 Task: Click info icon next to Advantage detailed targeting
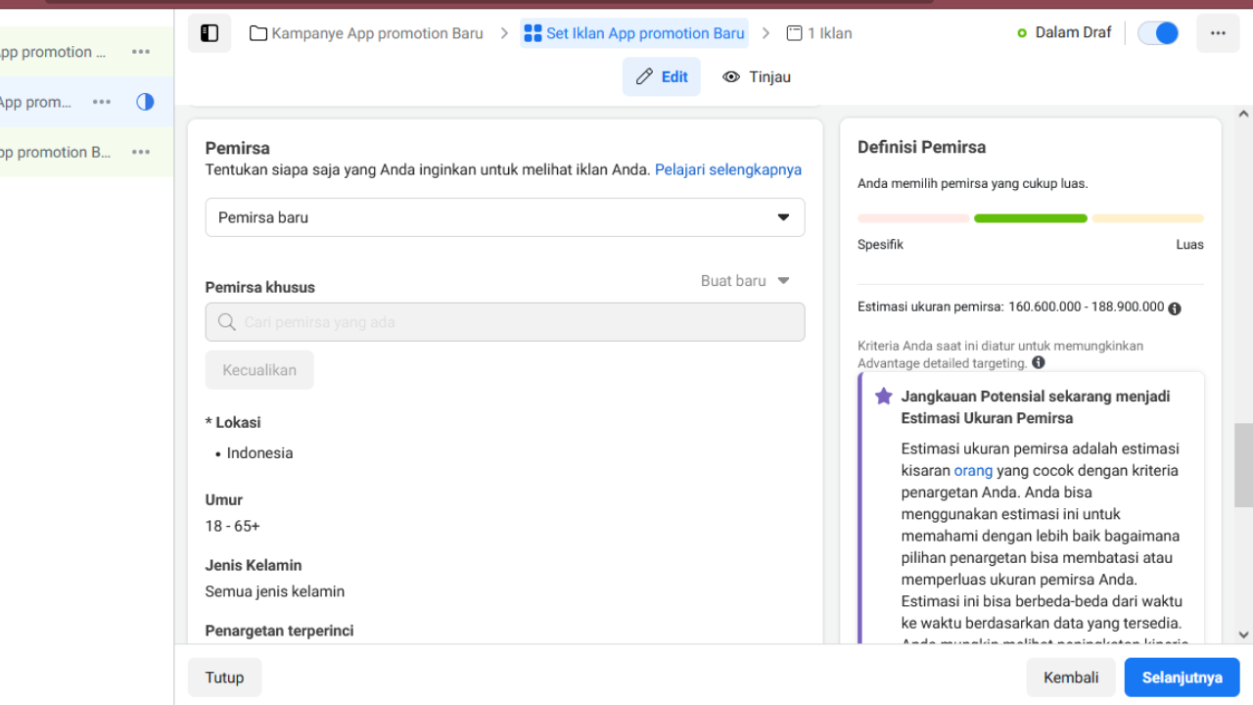(x=1039, y=362)
